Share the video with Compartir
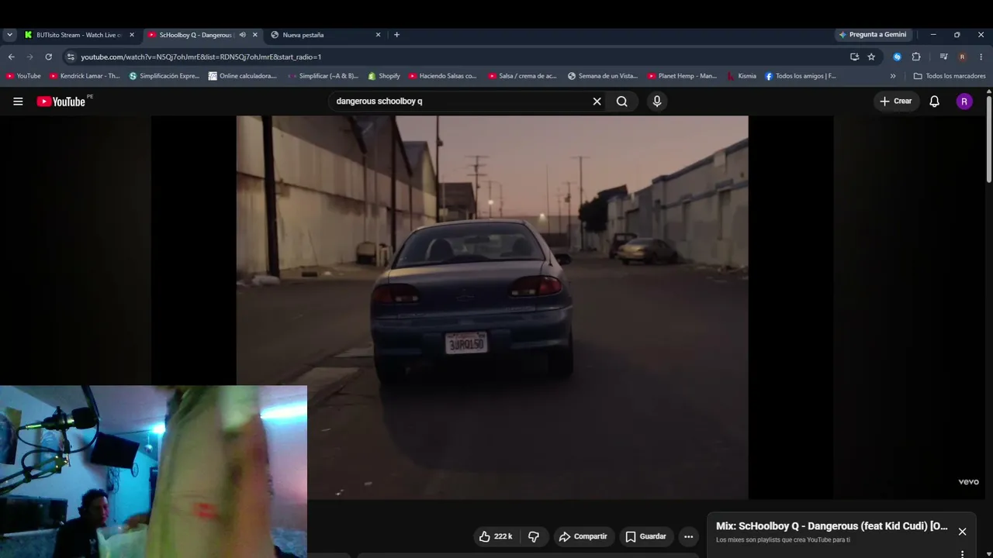The width and height of the screenshot is (993, 558). point(583,536)
